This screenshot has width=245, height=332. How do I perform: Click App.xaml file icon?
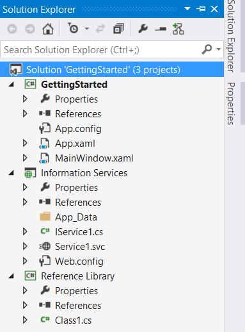coord(44,144)
